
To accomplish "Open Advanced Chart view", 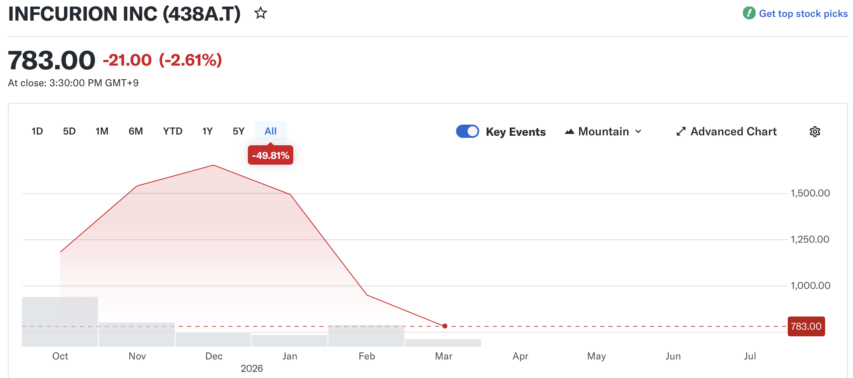I will point(733,132).
